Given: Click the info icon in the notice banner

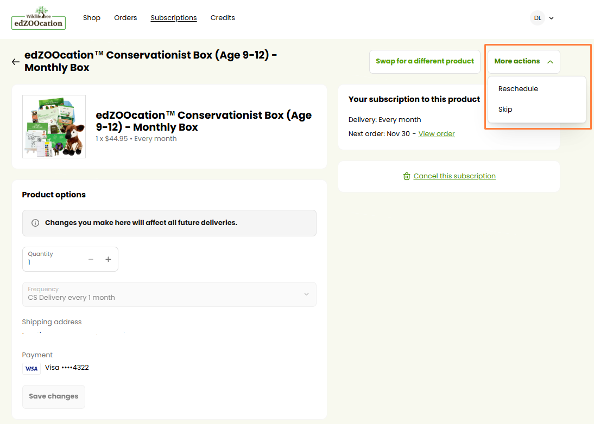Looking at the screenshot, I should point(35,223).
